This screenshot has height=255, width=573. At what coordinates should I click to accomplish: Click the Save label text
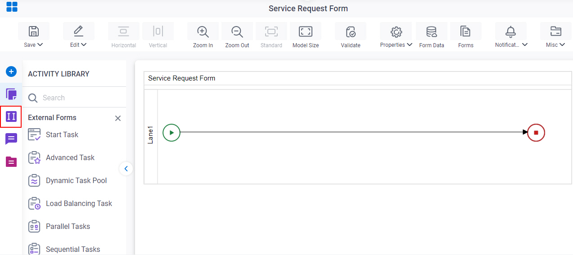coord(30,45)
